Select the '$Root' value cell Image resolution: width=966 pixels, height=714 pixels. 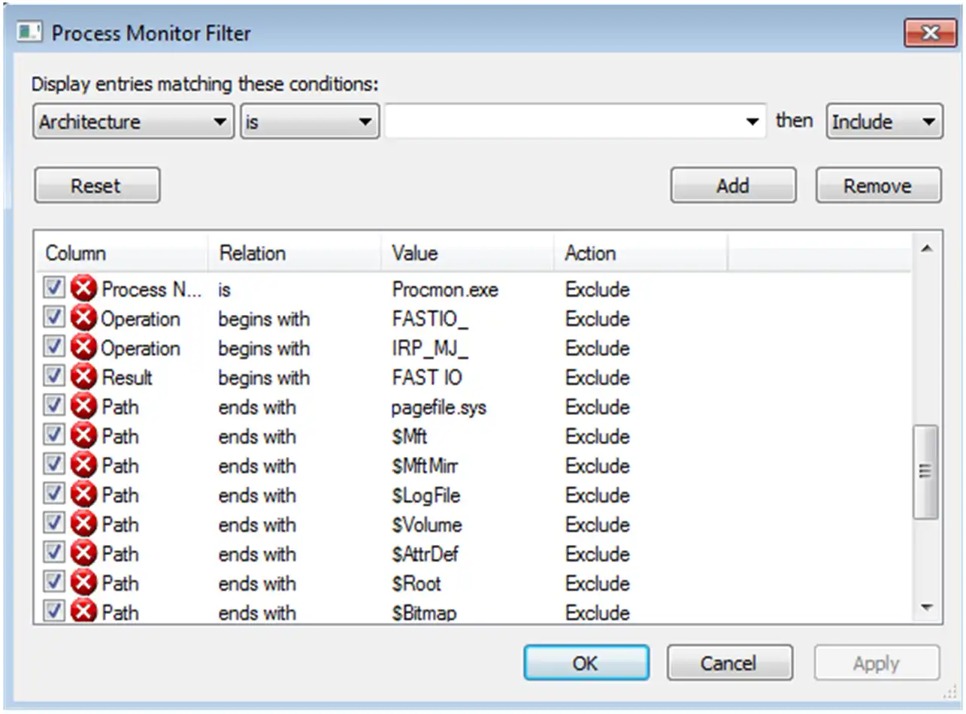416,583
